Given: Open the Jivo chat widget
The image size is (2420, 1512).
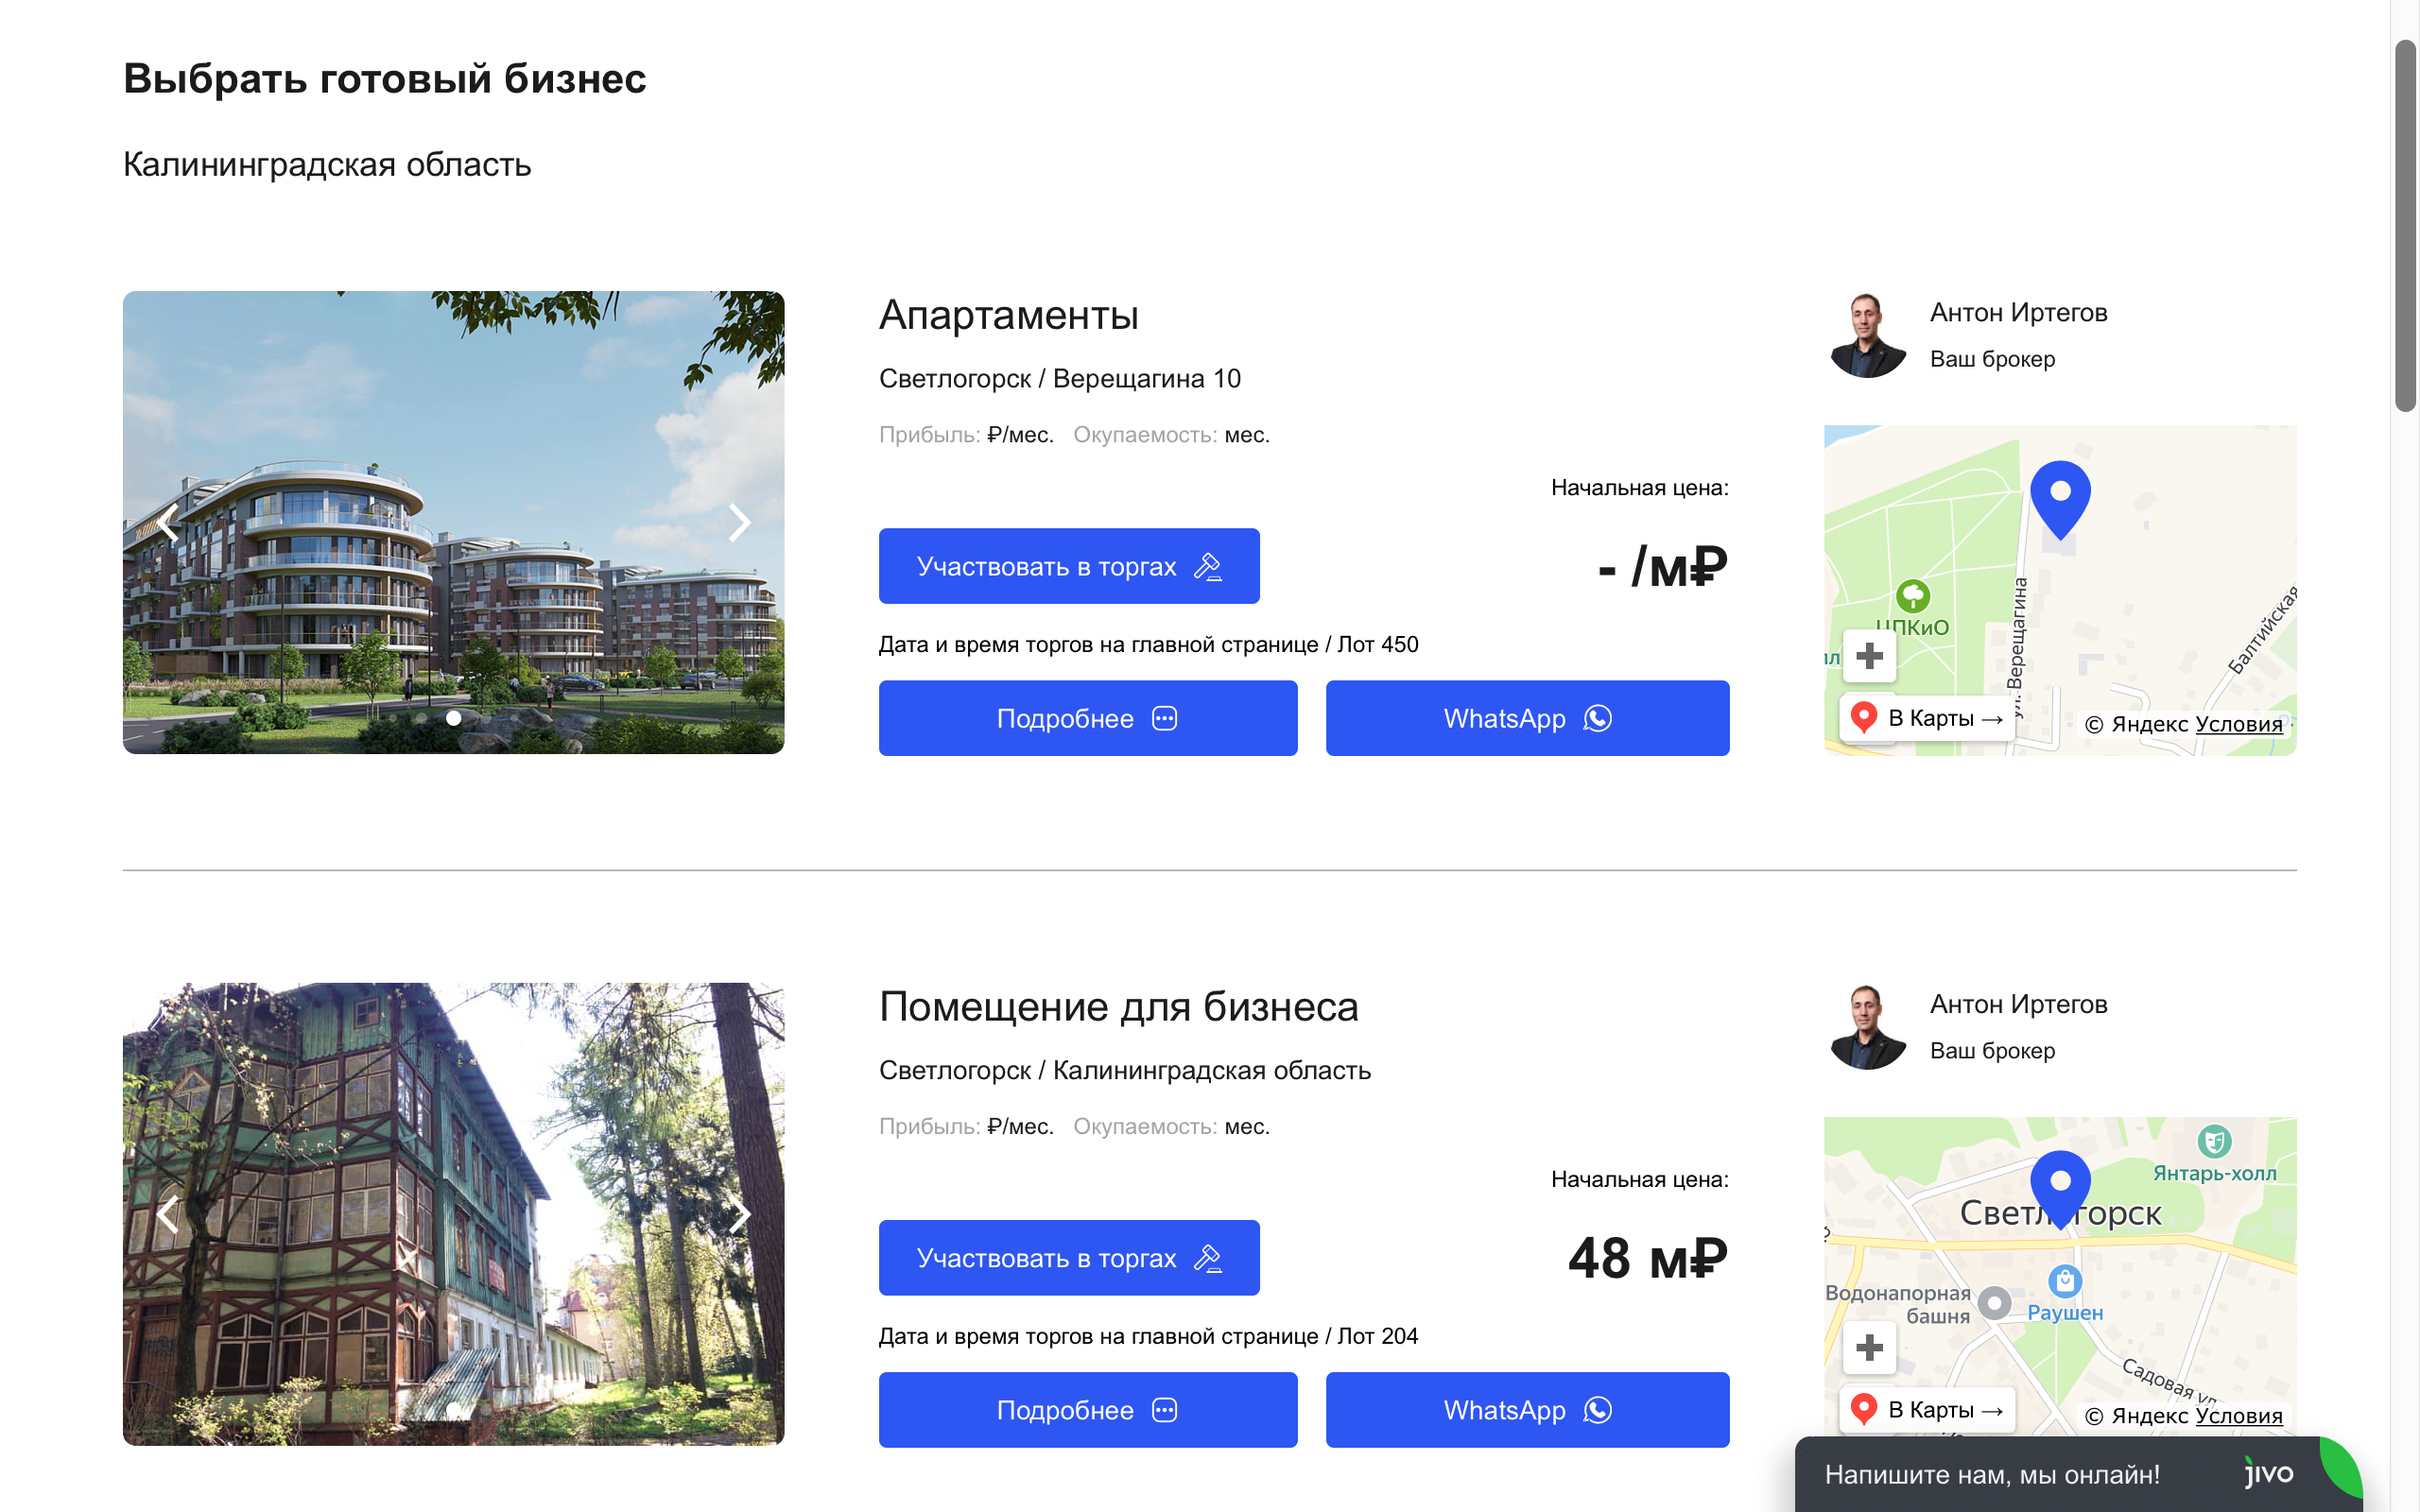Looking at the screenshot, I should 2080,1474.
